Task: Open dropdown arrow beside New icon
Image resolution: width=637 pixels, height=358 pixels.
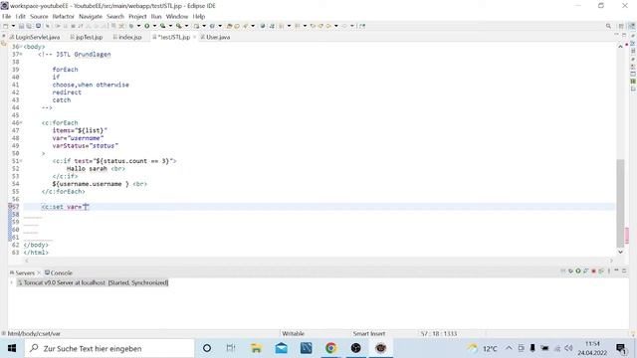Action: click(13, 26)
